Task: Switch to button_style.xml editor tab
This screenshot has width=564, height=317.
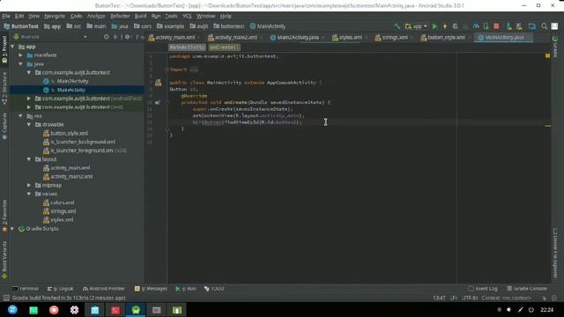Action: pos(446,37)
